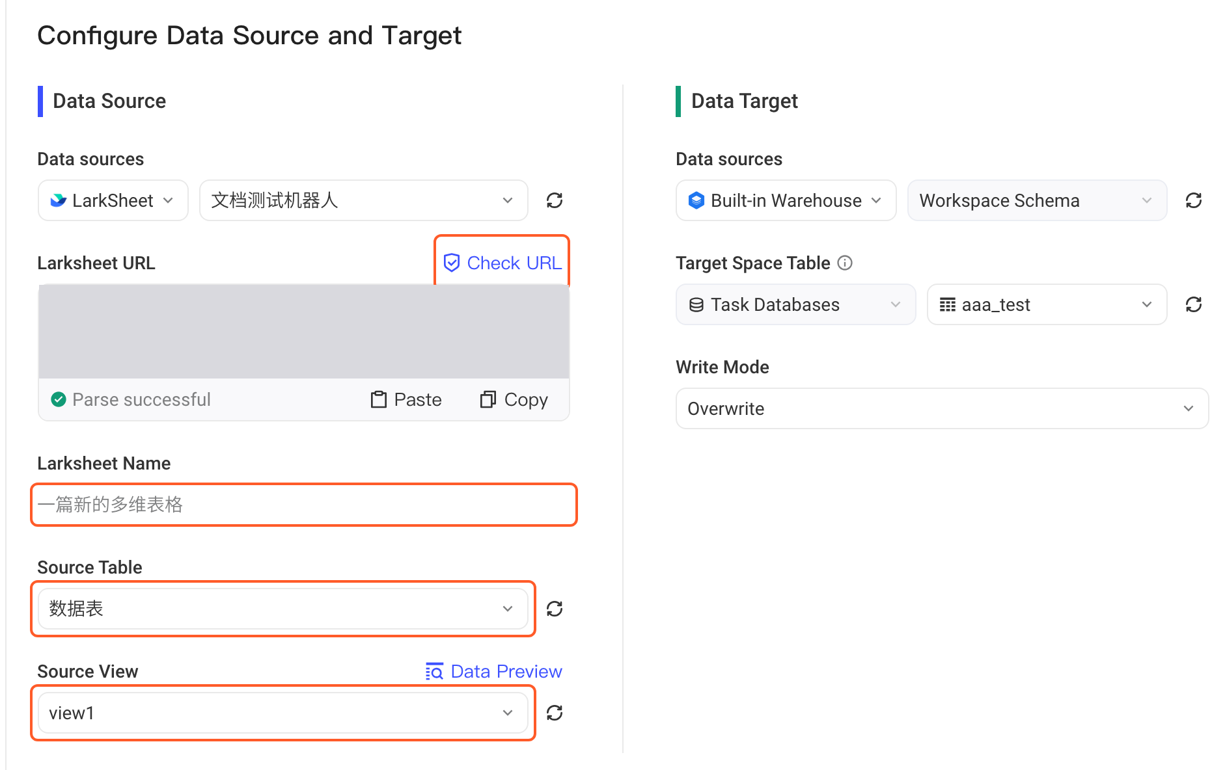The width and height of the screenshot is (1225, 770).
Task: Click the Larksheet URL text area
Action: coord(304,332)
